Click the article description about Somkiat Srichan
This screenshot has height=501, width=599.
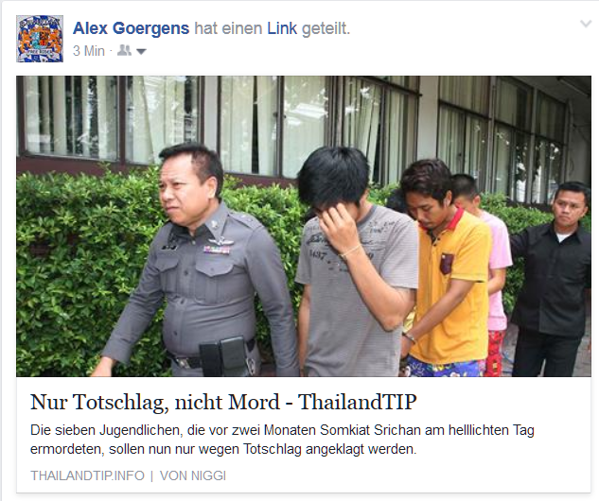(x=282, y=440)
